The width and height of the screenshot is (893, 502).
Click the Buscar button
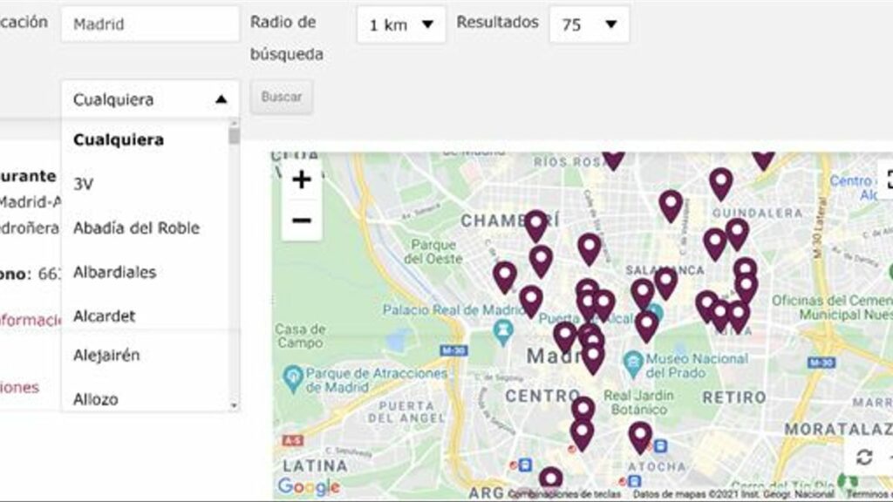282,97
